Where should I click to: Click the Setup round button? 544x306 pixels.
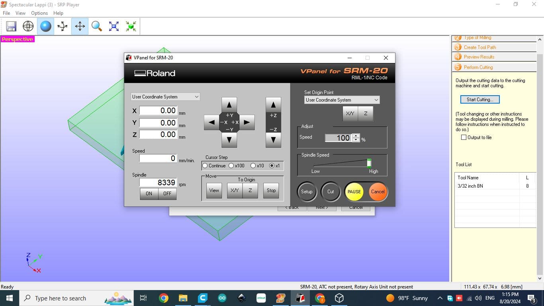[x=307, y=192]
